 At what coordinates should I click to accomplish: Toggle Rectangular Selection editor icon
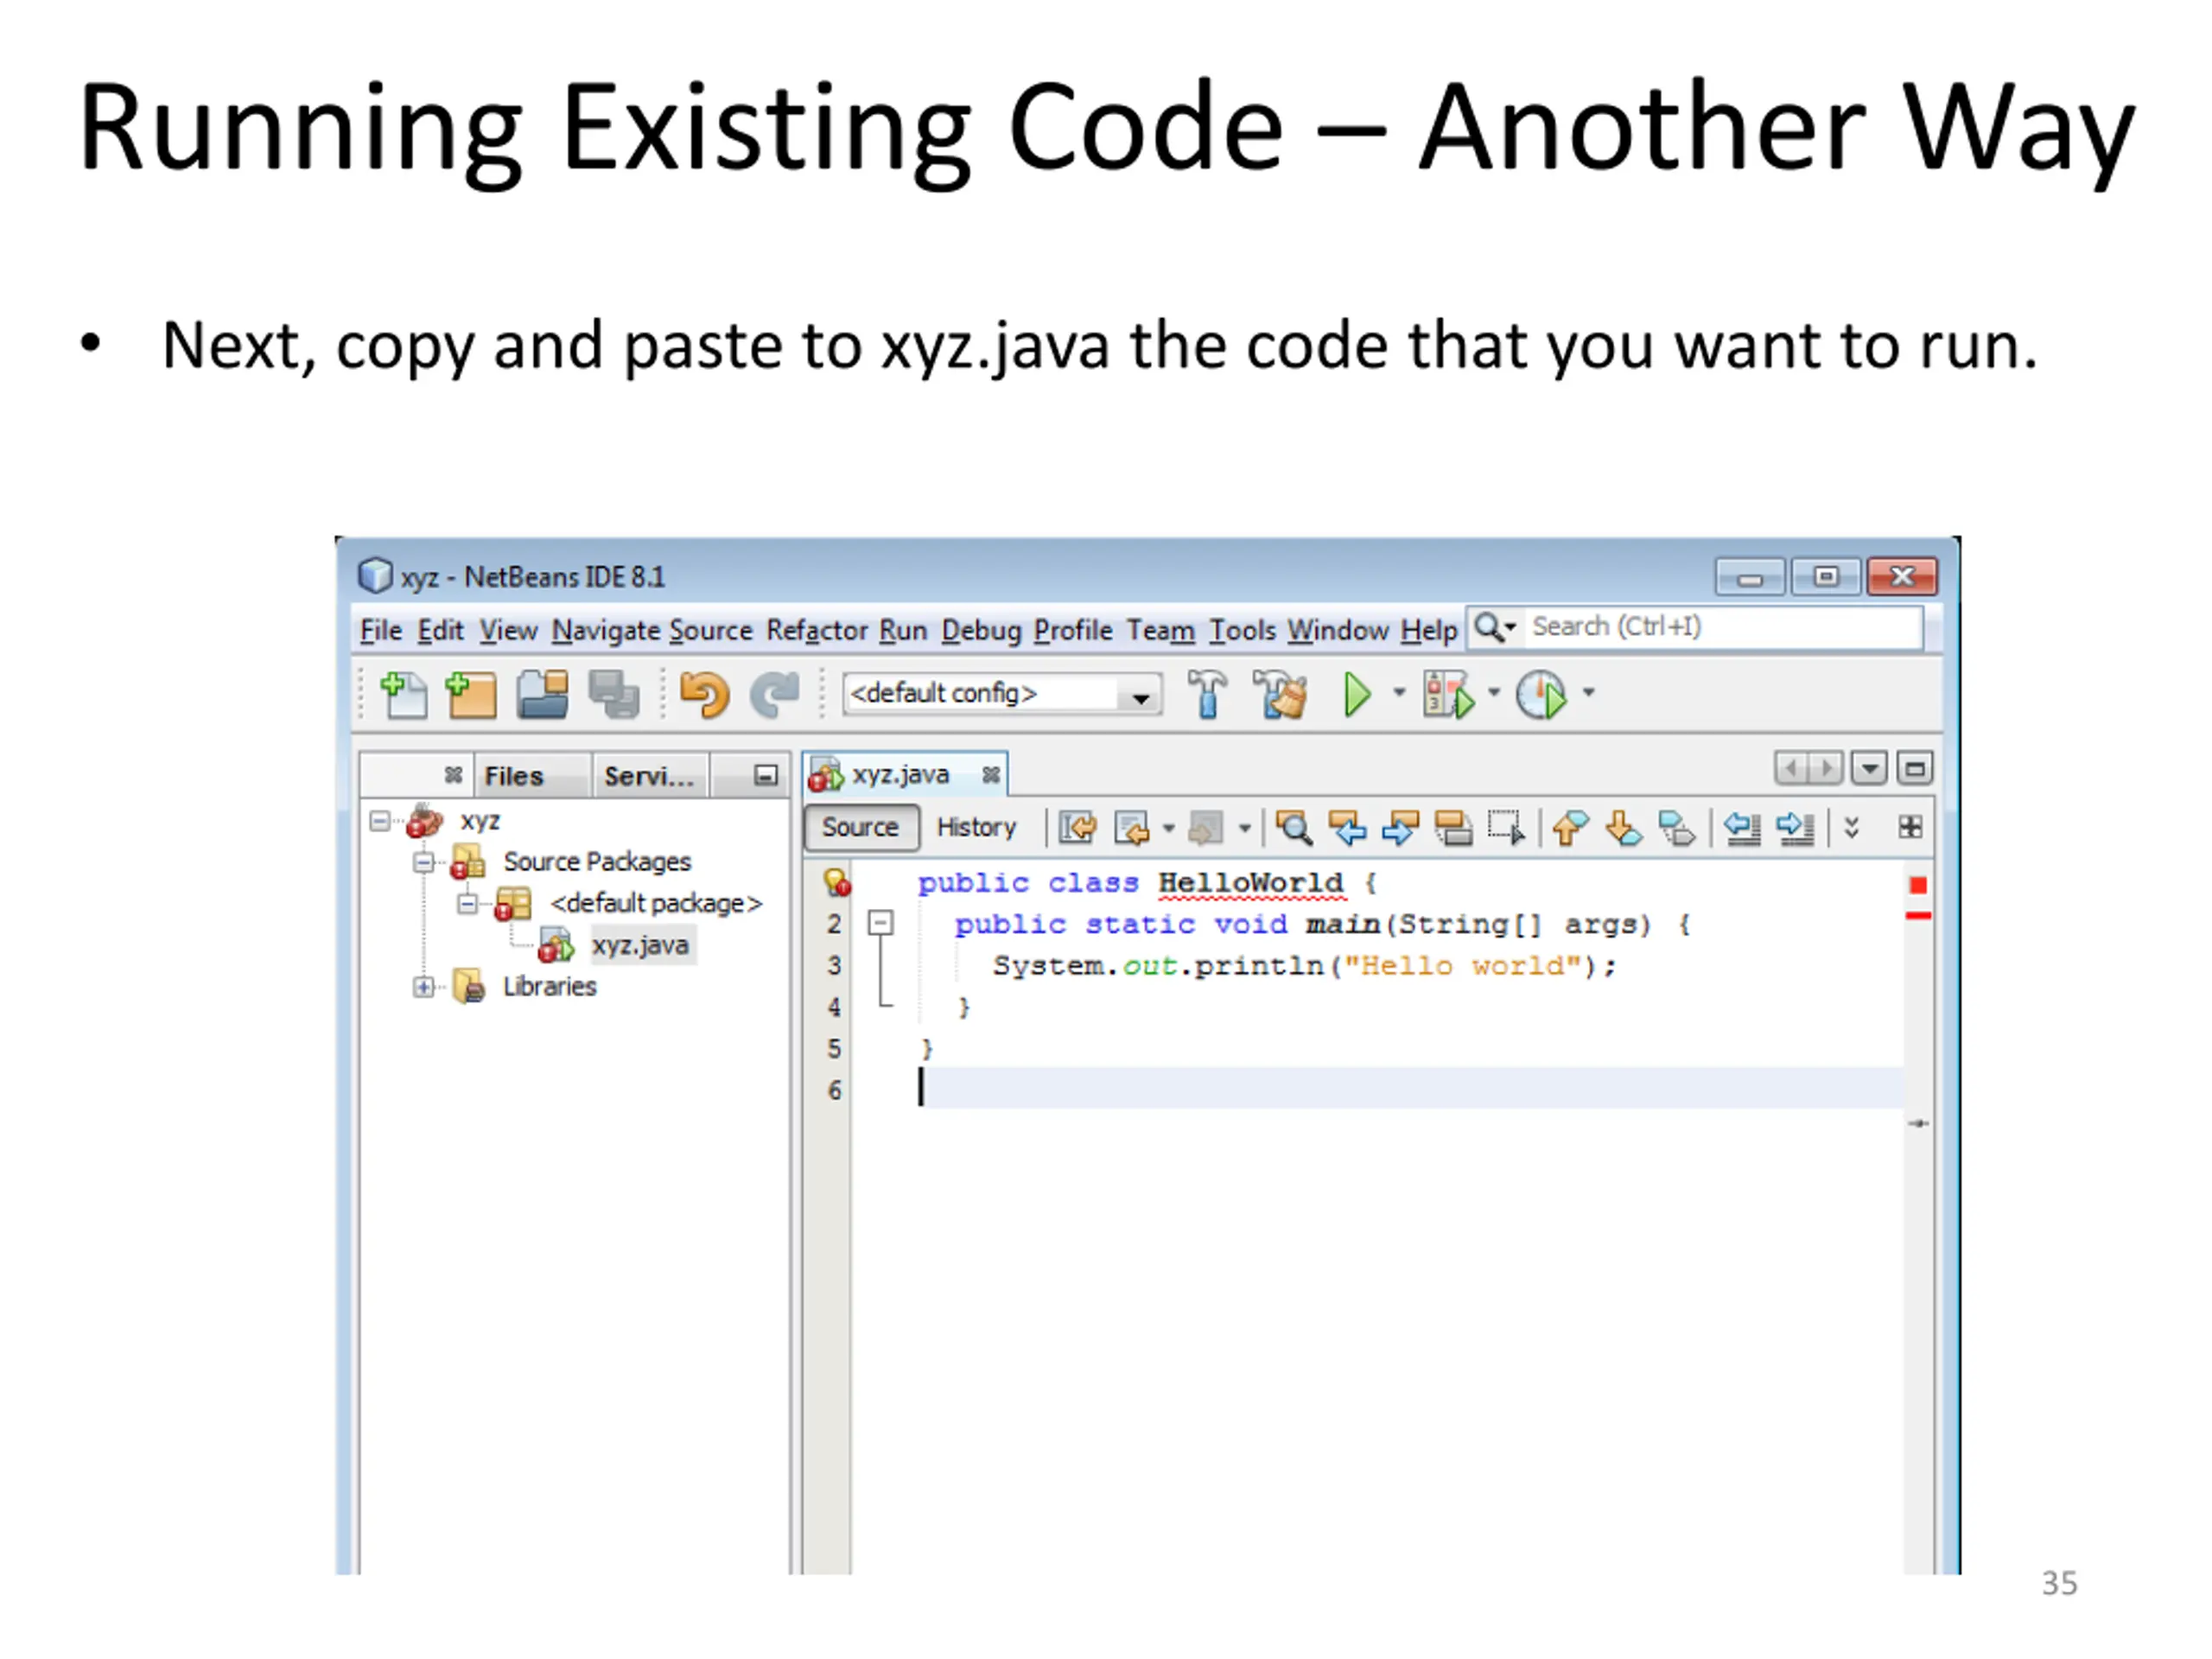1506,828
